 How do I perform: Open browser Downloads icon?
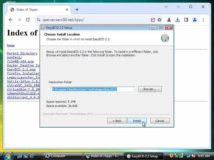click(x=177, y=20)
